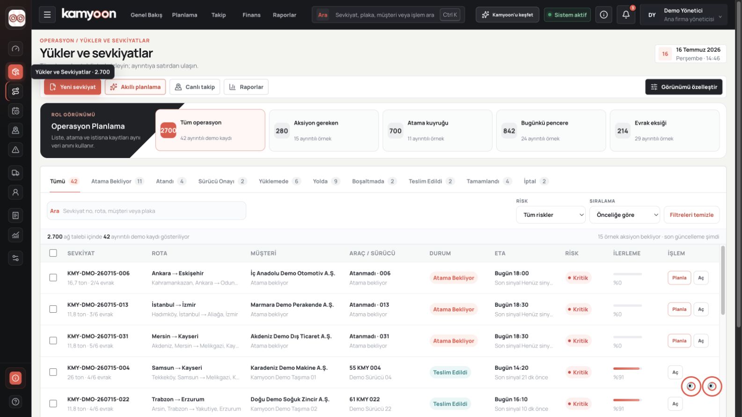Click the 280 badge on Aksiyon gereken
This screenshot has height=417, width=742.
tap(282, 131)
